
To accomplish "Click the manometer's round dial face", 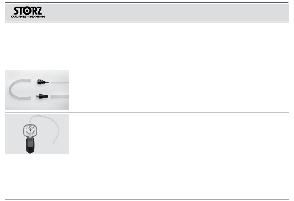I will (x=30, y=131).
